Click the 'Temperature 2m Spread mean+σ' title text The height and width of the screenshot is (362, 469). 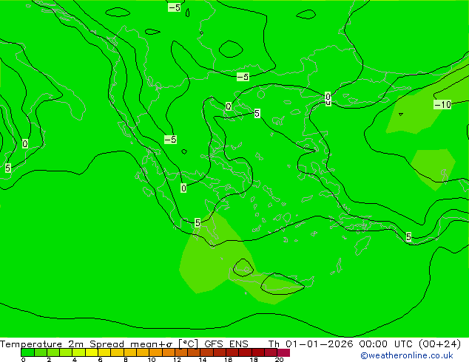(86, 344)
